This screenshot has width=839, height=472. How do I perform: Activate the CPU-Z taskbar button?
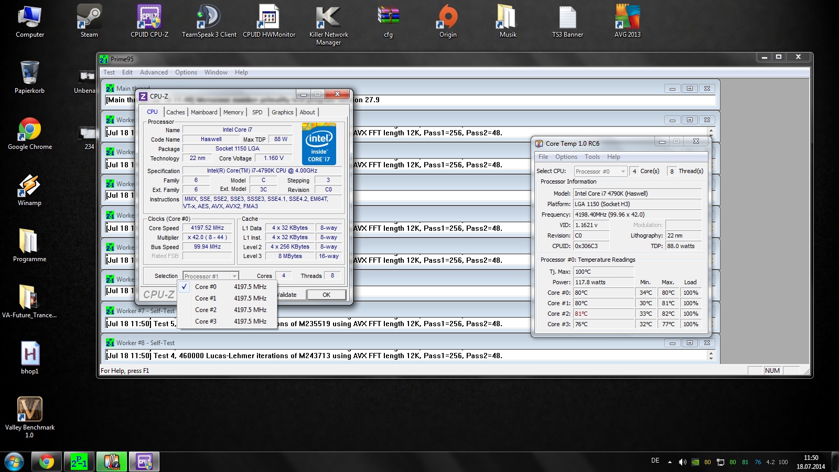click(144, 462)
